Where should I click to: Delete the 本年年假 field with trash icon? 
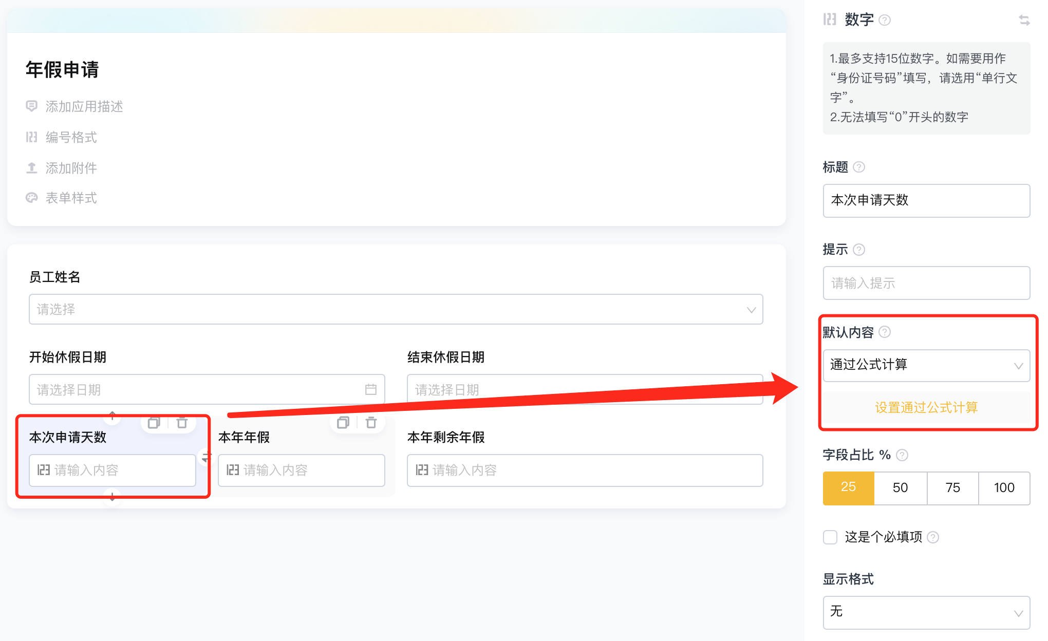[x=371, y=423]
